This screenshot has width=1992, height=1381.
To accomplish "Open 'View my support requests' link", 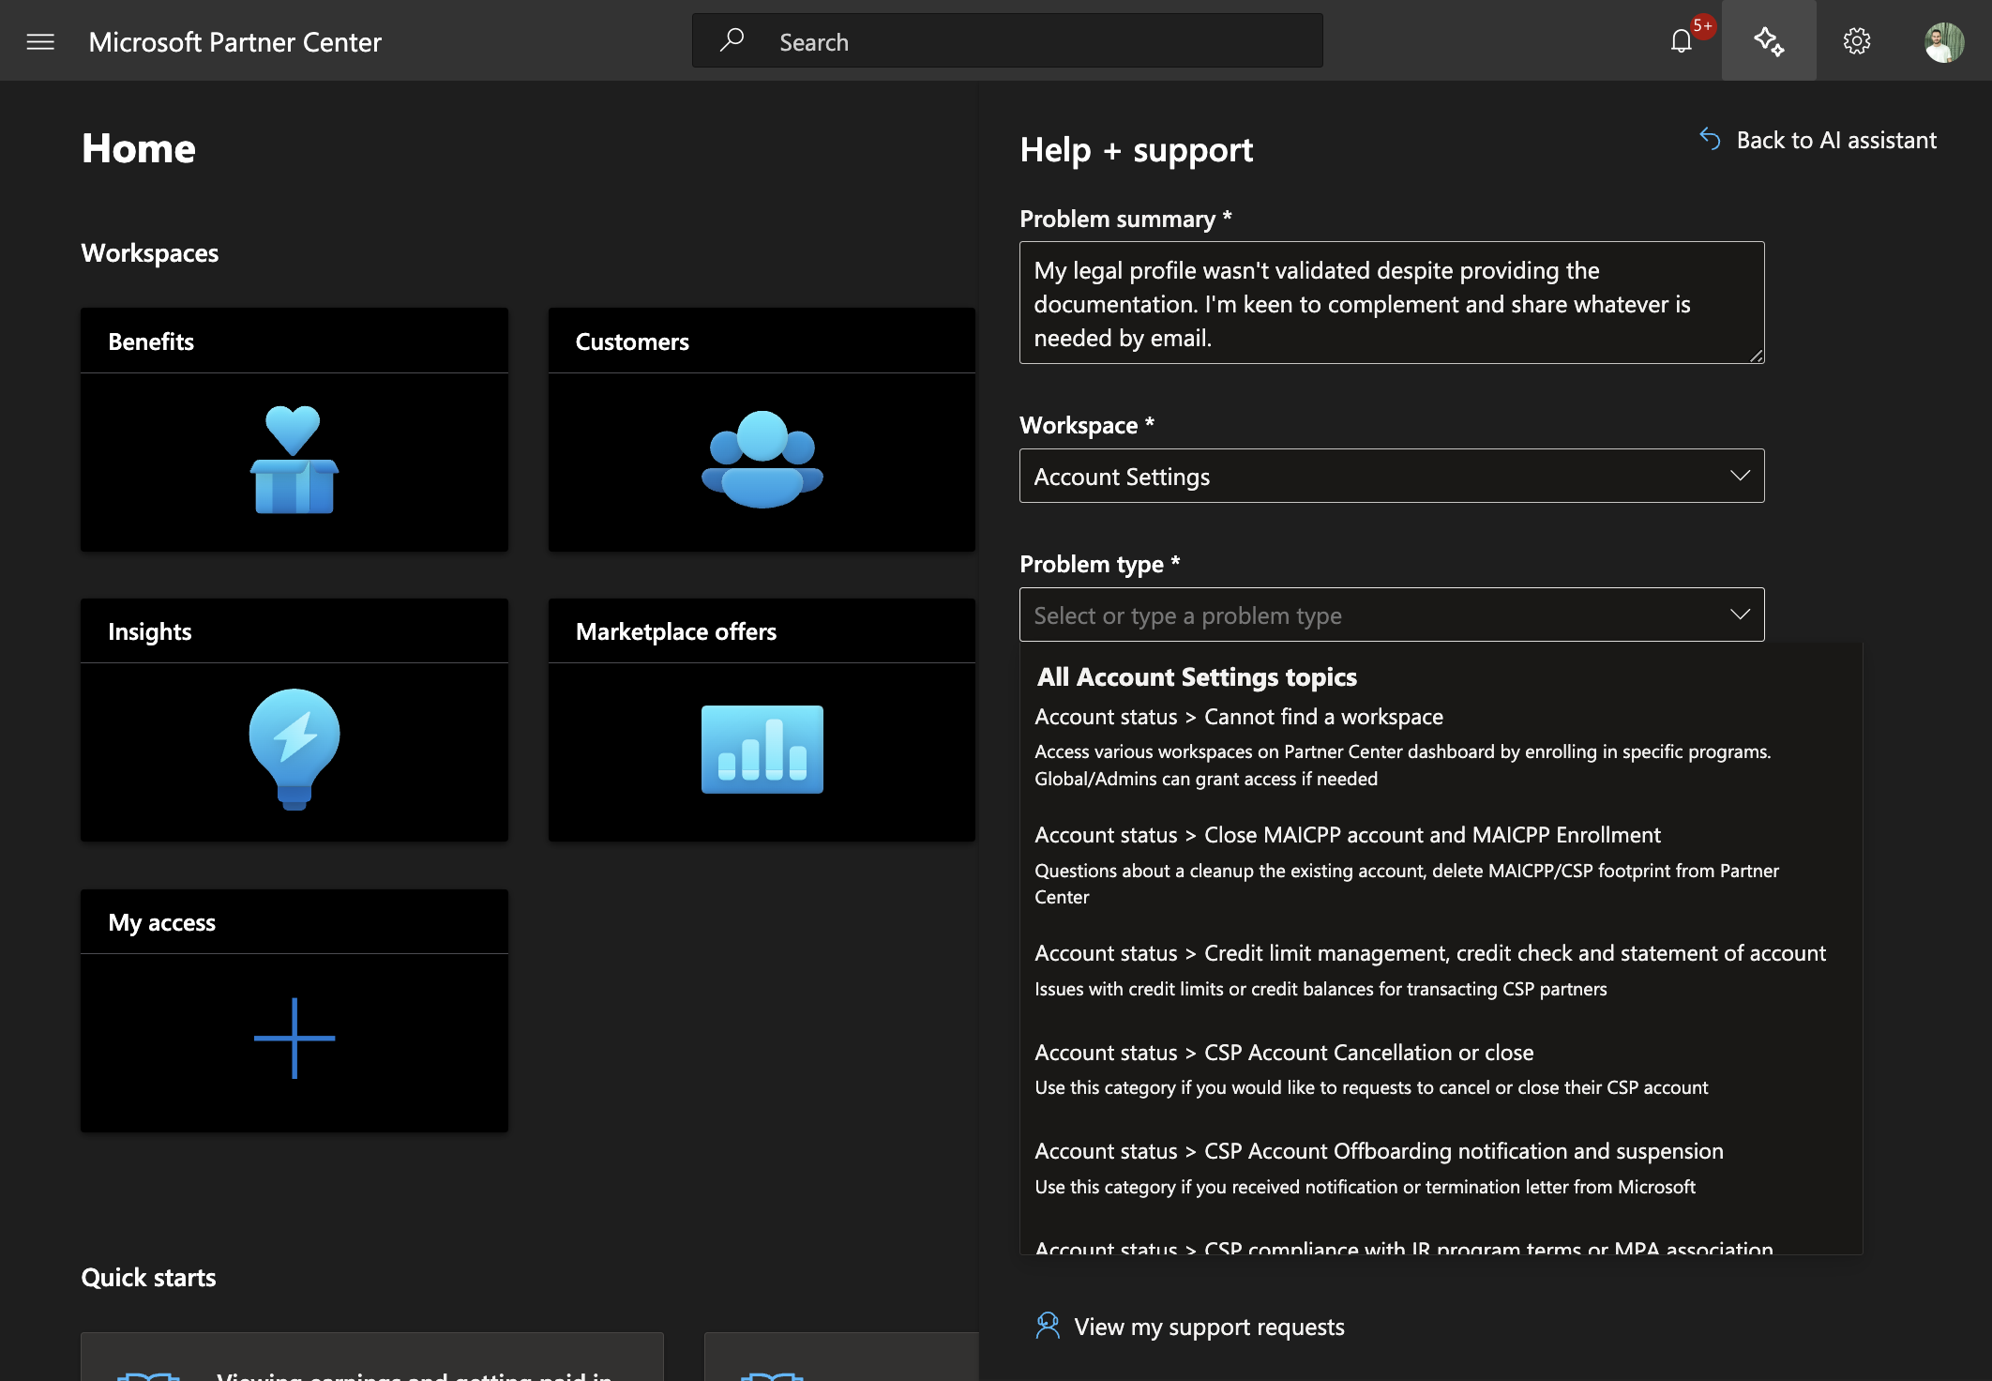I will (1209, 1327).
